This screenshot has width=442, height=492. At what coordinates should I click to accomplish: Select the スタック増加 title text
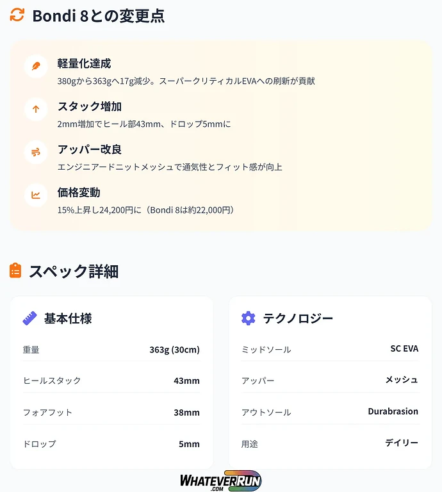tap(89, 106)
